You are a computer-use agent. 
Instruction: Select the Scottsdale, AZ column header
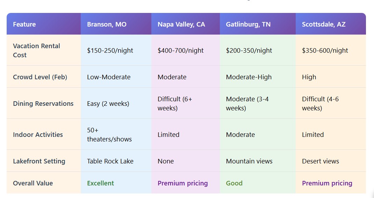point(324,24)
